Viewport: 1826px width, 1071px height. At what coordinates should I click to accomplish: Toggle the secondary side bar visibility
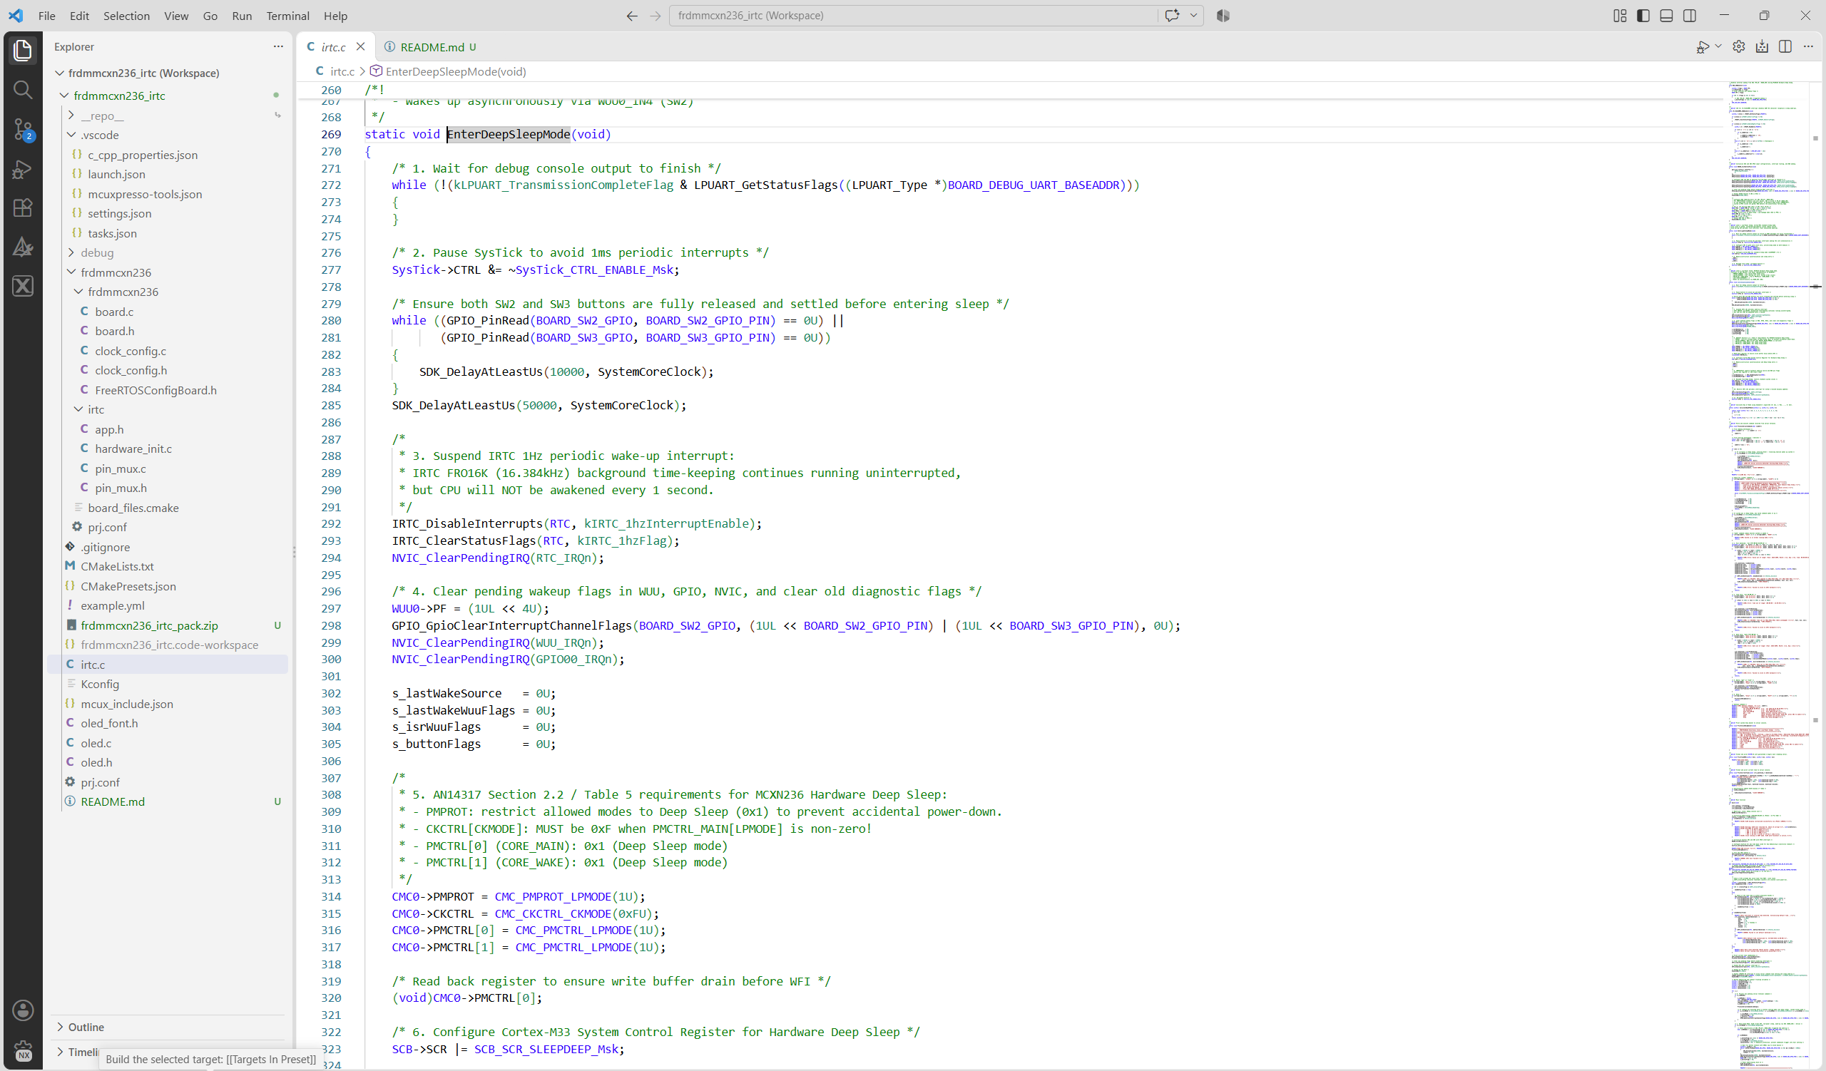tap(1689, 15)
